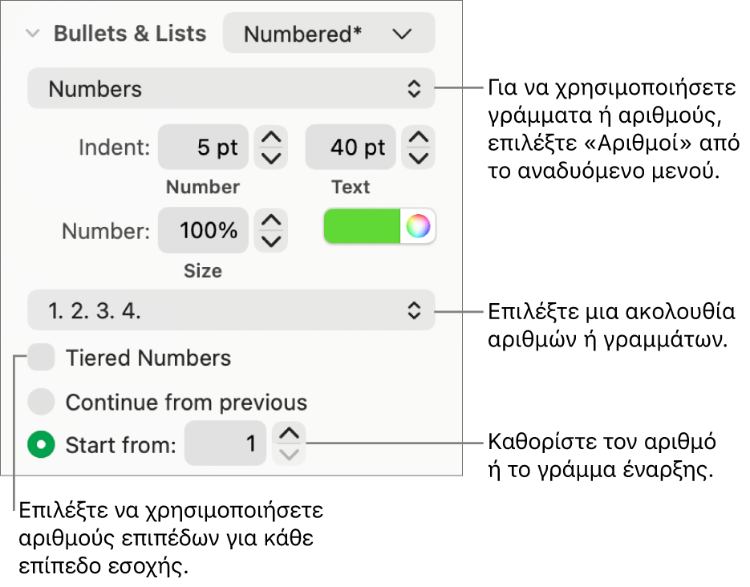Click the green number color swatch

tap(362, 227)
